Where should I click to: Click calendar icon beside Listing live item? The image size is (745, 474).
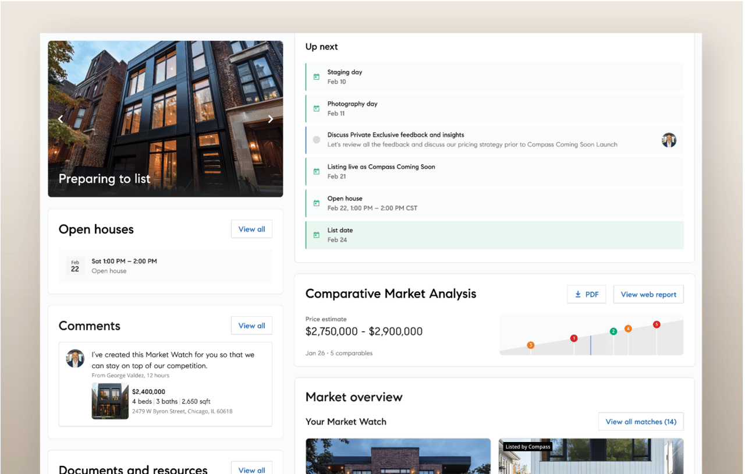pos(317,172)
